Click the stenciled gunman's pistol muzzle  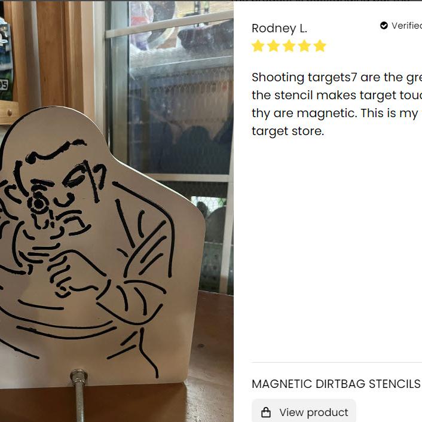[38, 204]
